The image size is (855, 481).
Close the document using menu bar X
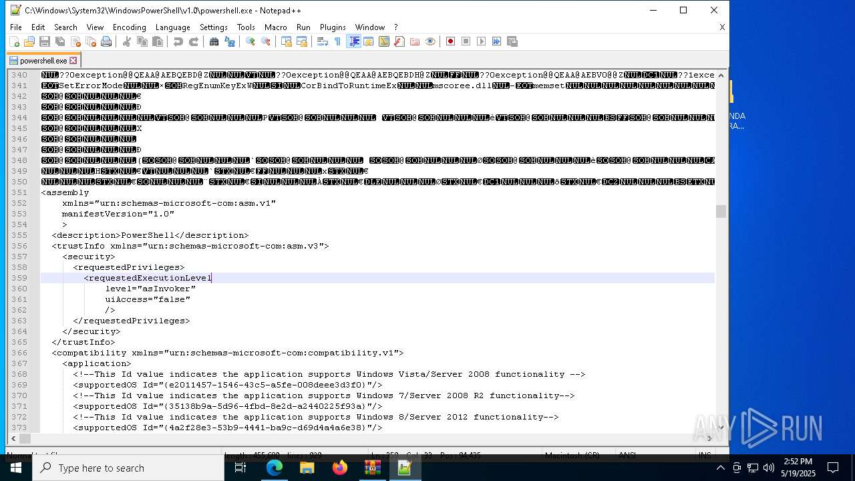(722, 27)
